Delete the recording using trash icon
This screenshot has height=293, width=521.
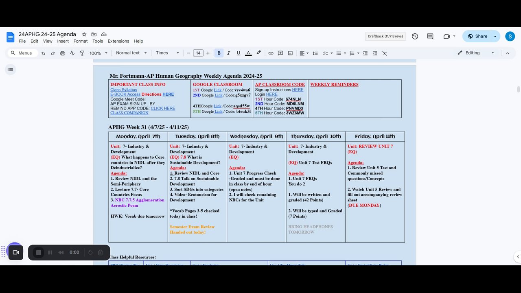(x=101, y=252)
